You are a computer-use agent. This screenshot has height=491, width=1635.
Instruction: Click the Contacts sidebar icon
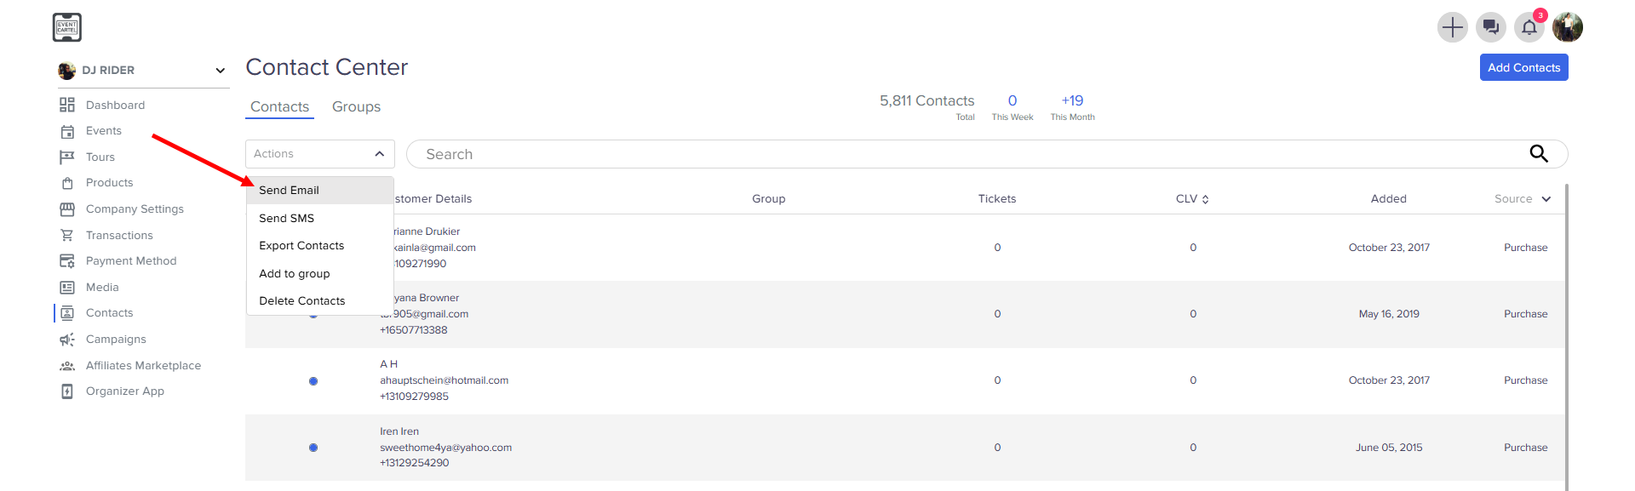67,313
